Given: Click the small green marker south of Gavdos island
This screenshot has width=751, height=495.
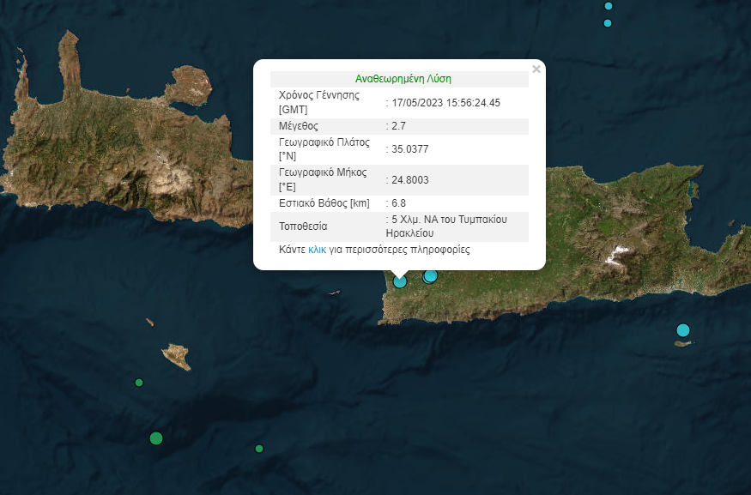Looking at the screenshot, I should click(x=259, y=449).
